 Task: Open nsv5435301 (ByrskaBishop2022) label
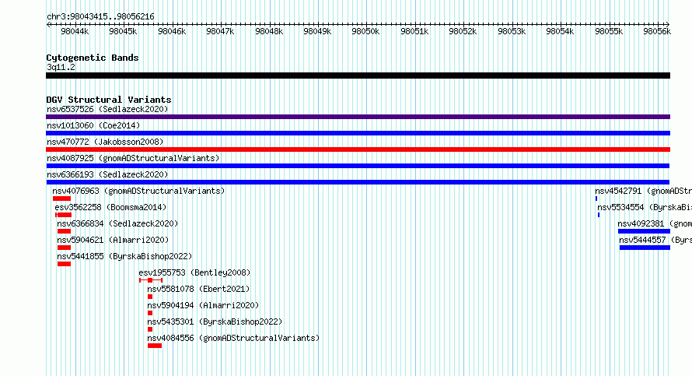[x=215, y=322]
